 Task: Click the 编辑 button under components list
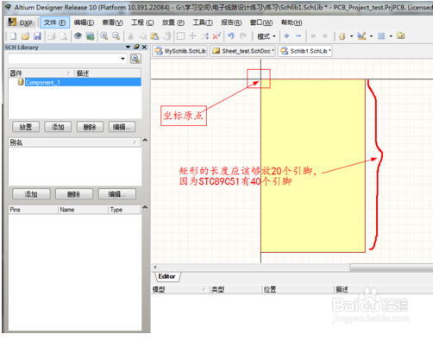122,127
